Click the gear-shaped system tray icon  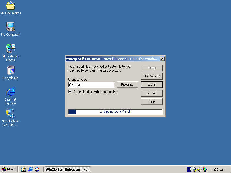click(x=194, y=169)
